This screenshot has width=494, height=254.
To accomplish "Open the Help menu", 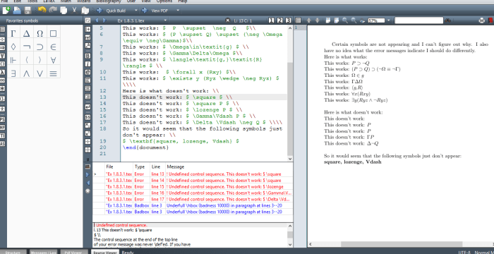I will 182,1.
